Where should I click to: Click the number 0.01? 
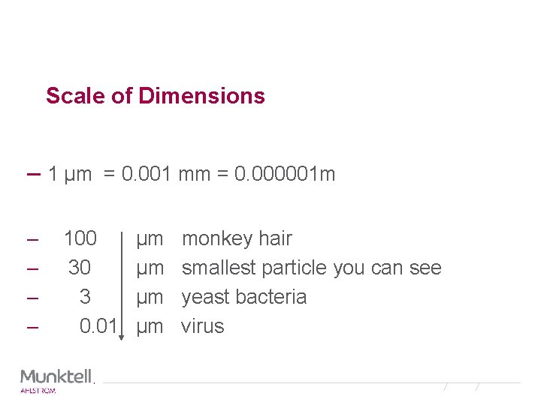pos(98,325)
